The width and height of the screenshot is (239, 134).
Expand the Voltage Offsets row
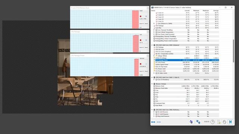point(154,56)
